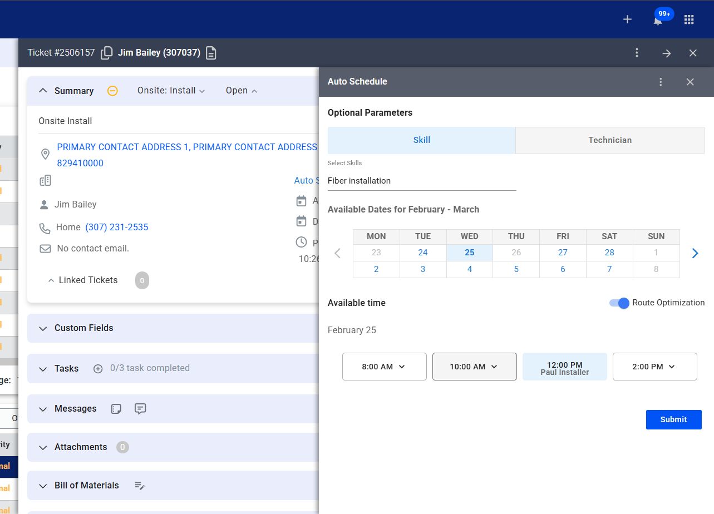Click the sticky note icon in Messages
Image resolution: width=714 pixels, height=514 pixels.
pos(116,409)
